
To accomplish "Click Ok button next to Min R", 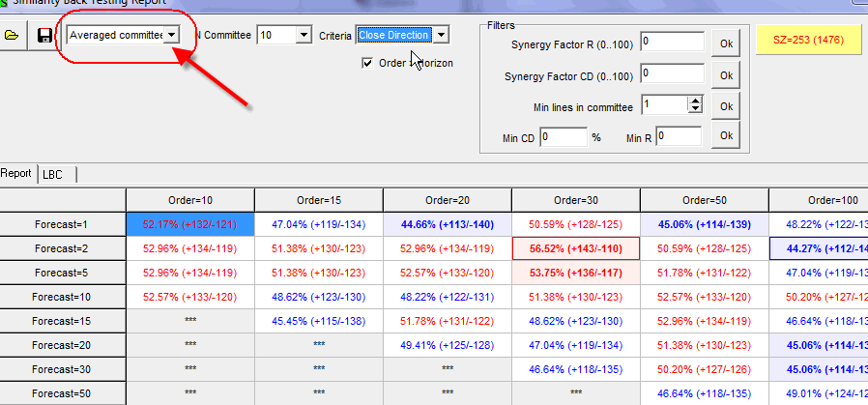I will [x=725, y=136].
